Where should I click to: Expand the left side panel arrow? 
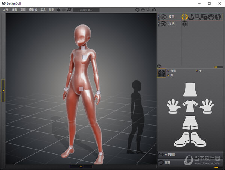coord(3,91)
